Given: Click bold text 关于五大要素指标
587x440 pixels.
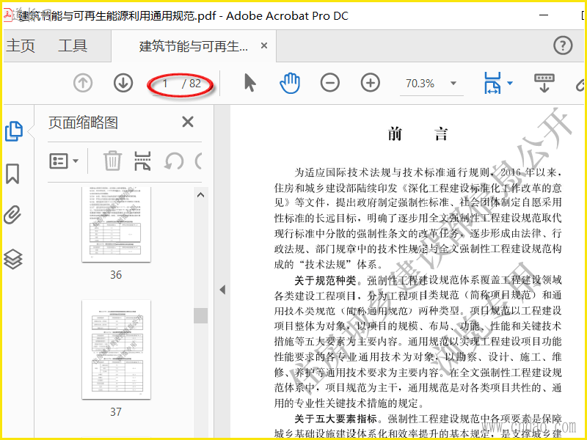Looking at the screenshot, I should (x=335, y=419).
